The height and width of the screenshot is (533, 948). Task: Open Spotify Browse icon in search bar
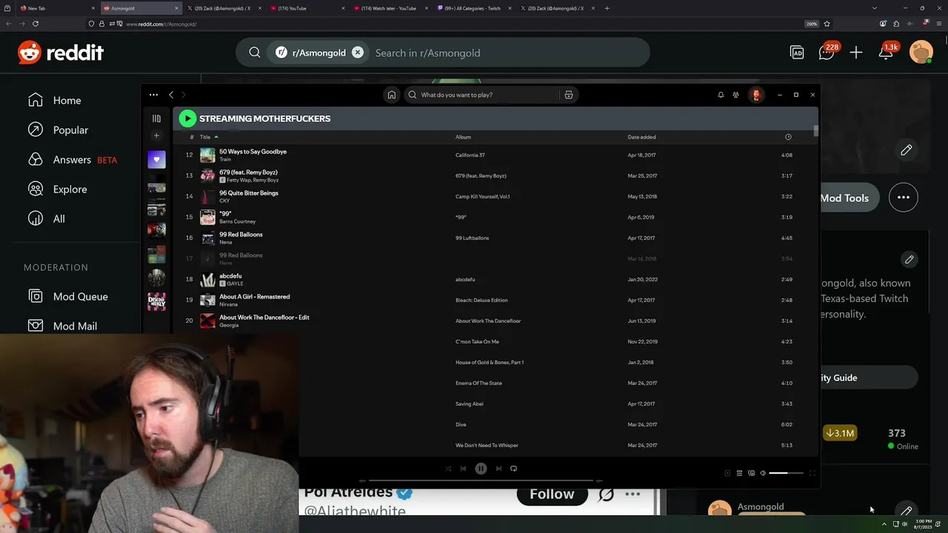[x=569, y=95]
